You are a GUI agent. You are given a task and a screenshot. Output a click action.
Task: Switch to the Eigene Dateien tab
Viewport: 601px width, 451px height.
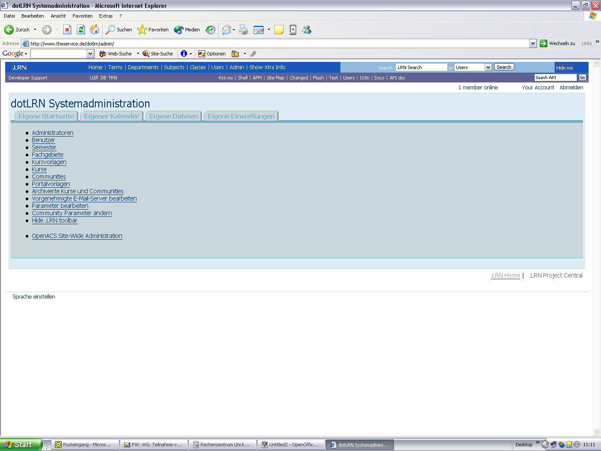173,116
